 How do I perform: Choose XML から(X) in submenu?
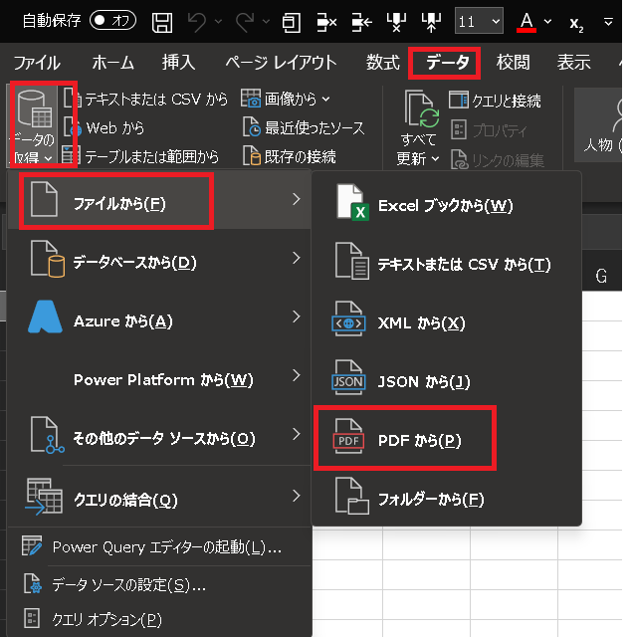click(x=447, y=320)
